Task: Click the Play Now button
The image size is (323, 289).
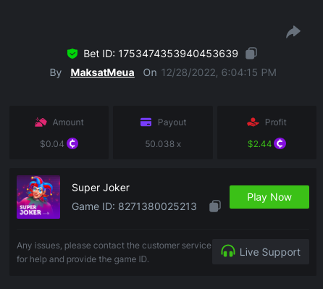Action: (x=269, y=197)
